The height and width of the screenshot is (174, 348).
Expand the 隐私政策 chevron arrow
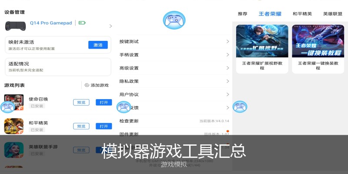228,81
